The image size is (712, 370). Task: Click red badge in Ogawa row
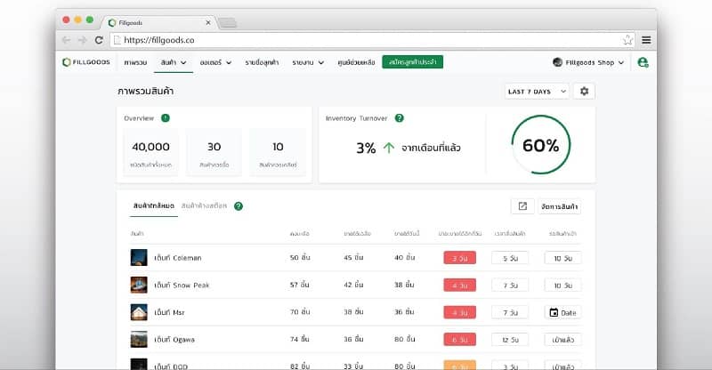[459, 340]
